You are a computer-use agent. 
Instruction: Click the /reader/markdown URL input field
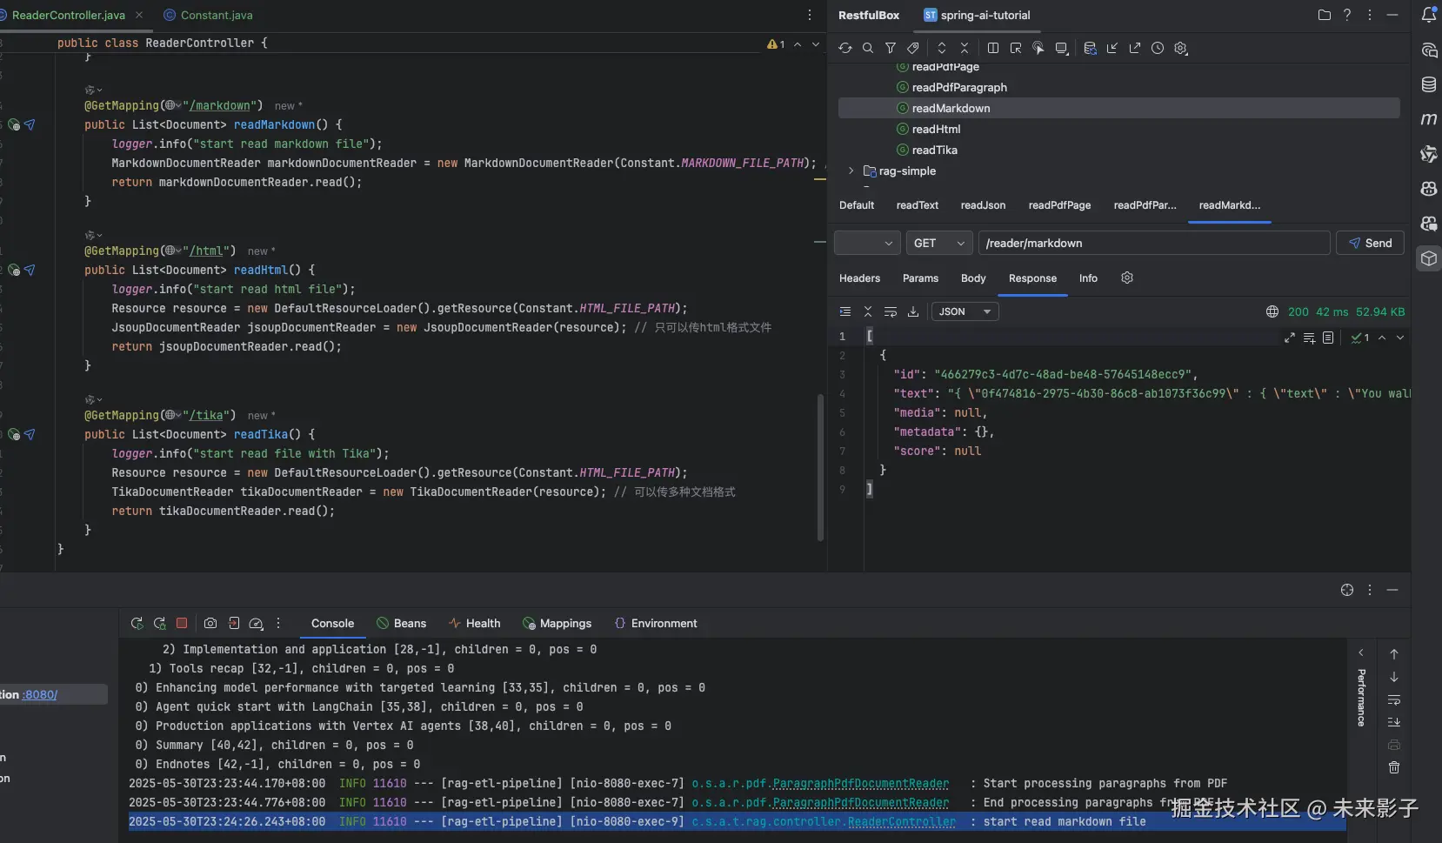pos(1153,244)
